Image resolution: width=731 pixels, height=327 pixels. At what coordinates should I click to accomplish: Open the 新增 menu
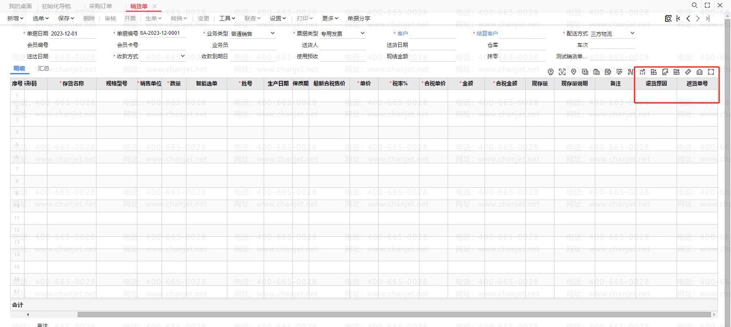click(15, 18)
